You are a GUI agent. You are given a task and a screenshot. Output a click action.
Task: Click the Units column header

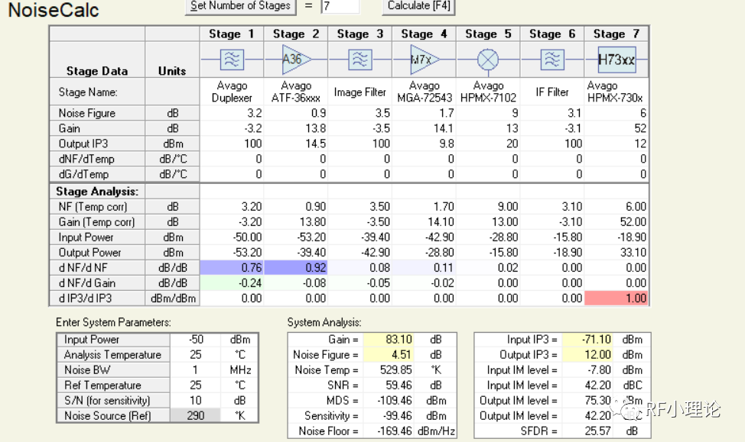coord(172,60)
